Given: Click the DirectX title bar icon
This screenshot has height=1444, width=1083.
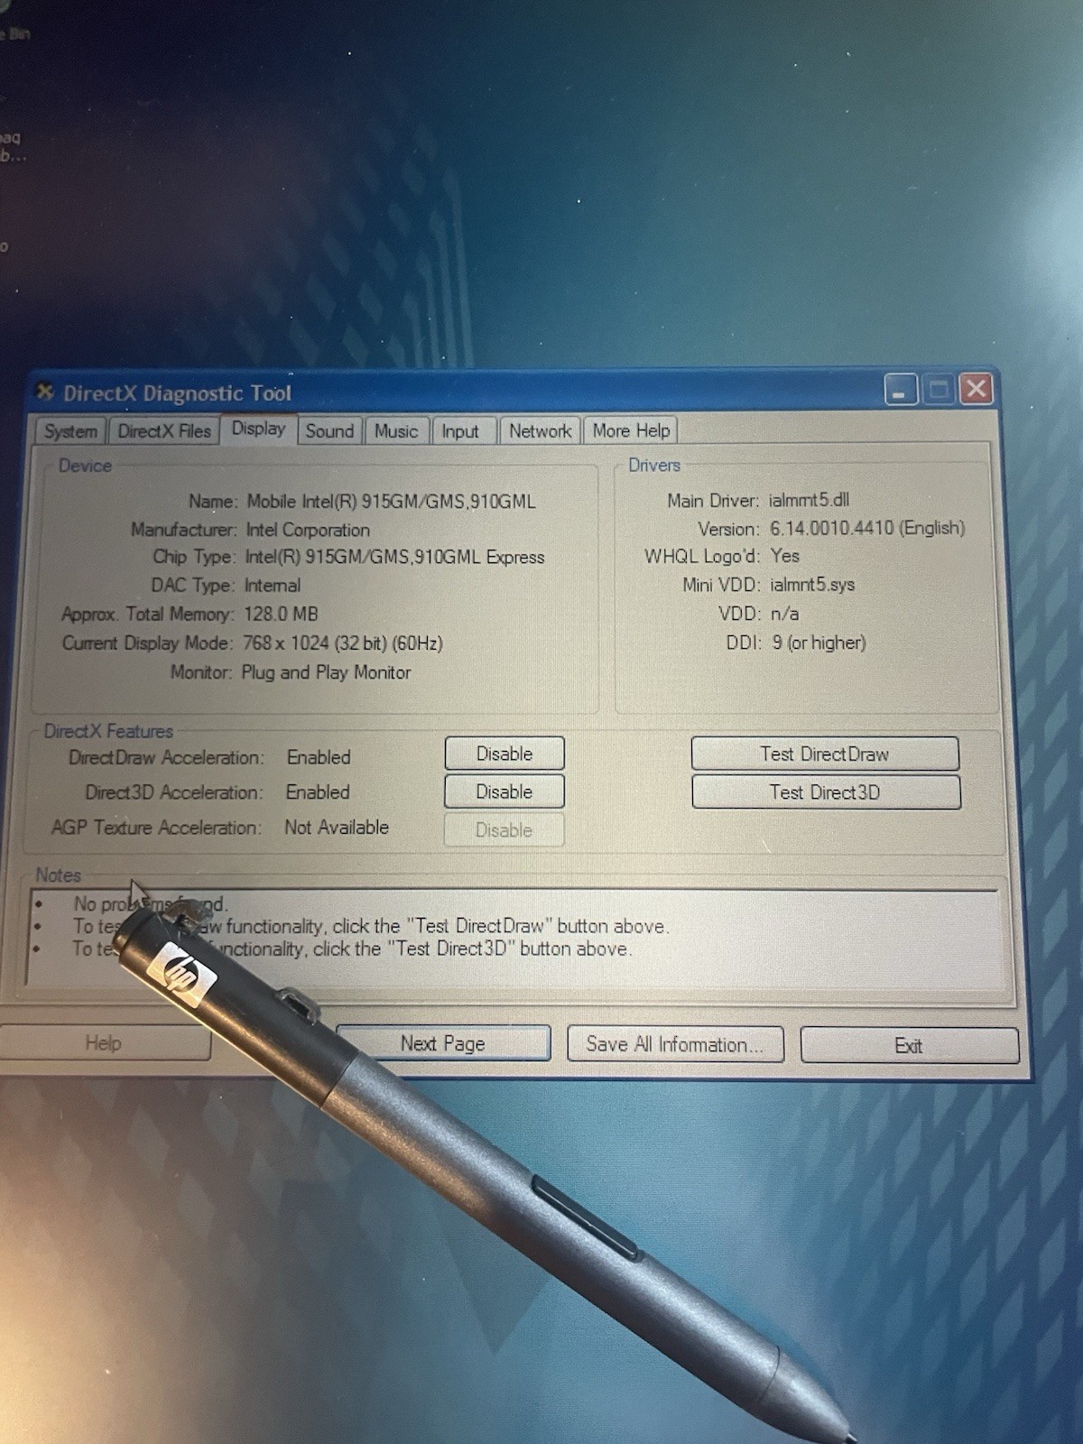Looking at the screenshot, I should [45, 392].
